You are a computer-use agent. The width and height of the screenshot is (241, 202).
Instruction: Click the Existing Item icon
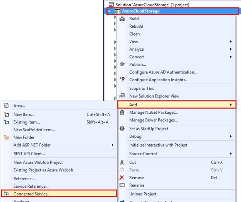(x=6, y=122)
